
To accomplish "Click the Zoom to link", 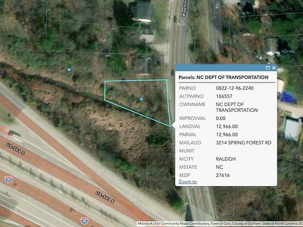I will coord(187,182).
